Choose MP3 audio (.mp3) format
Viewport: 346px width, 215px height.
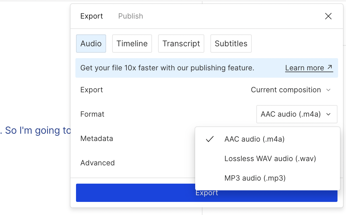pyautogui.click(x=255, y=178)
